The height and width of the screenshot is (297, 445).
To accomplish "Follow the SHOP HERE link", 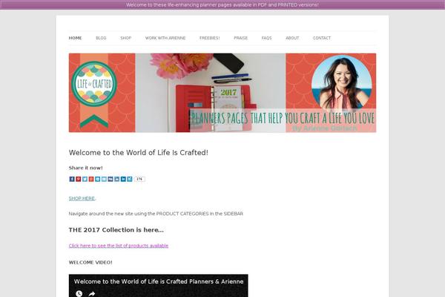I will [x=82, y=198].
